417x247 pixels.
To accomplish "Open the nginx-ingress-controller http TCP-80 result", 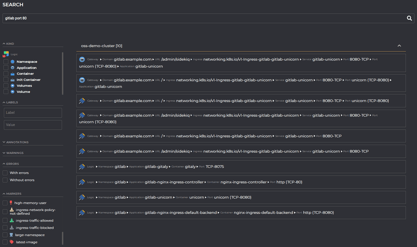I will click(241, 182).
